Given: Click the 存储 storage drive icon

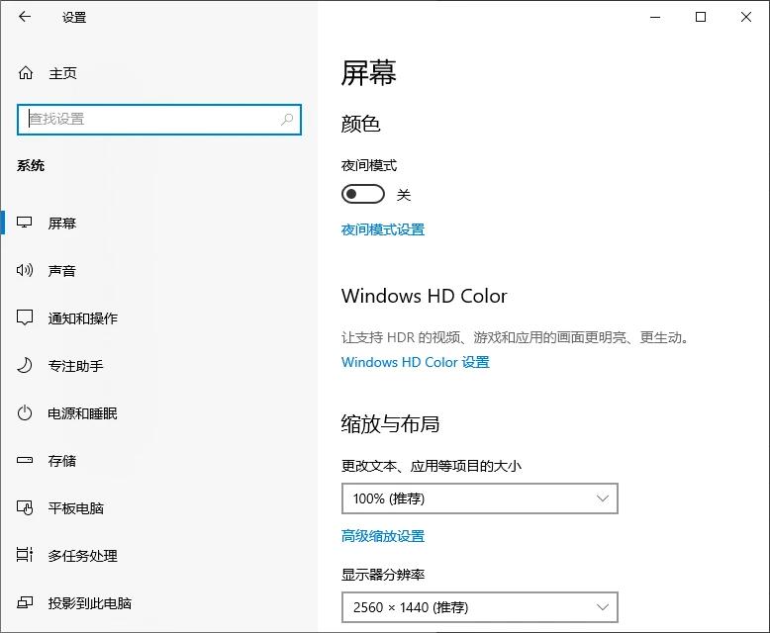Looking at the screenshot, I should (26, 461).
